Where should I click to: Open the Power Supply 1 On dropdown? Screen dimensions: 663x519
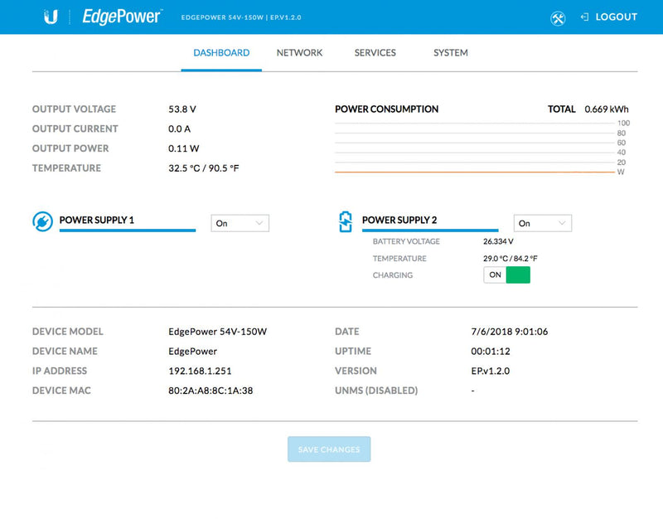[x=240, y=223]
